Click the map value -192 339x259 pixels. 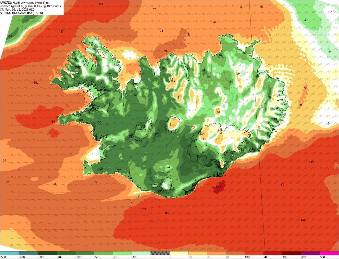pyautogui.click(x=261, y=141)
